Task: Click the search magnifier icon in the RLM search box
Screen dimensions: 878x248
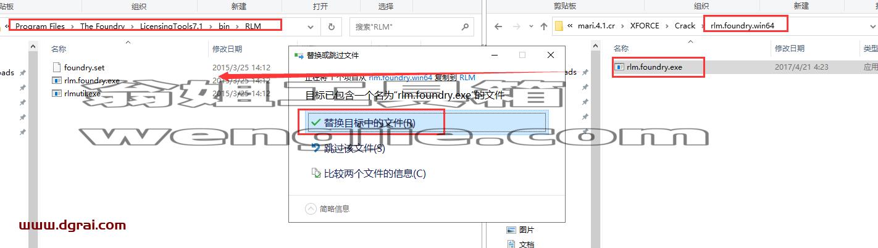Action: (464, 27)
